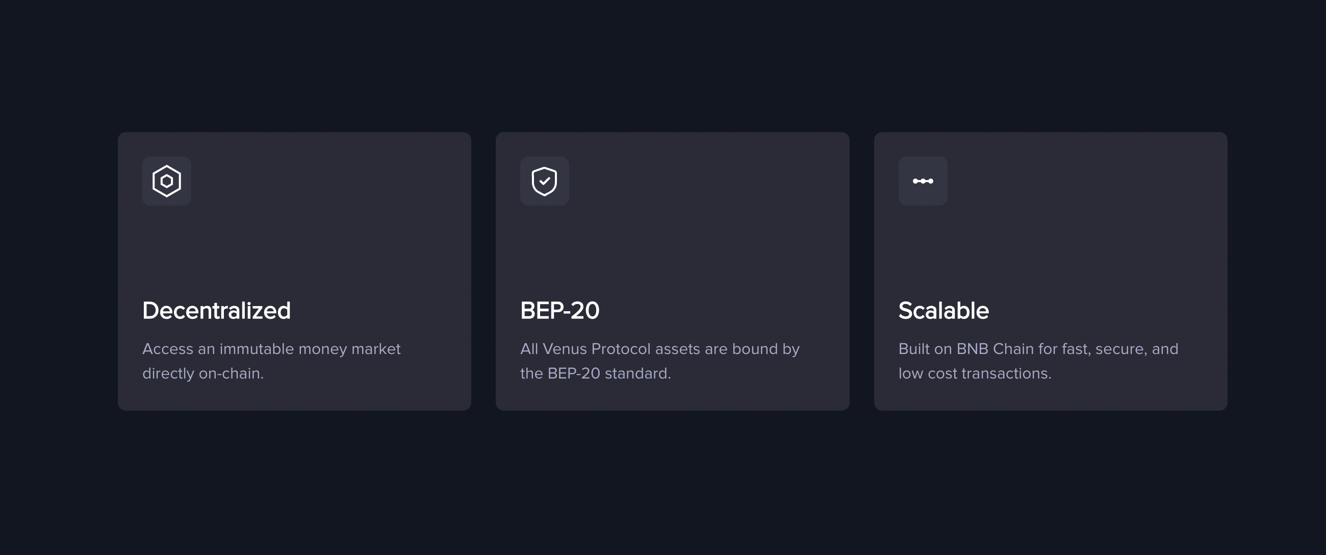Click the text 'the BEP-20 standard.'

pyautogui.click(x=596, y=373)
